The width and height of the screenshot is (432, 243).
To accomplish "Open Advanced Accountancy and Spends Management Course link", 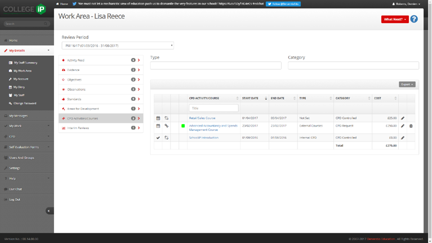I will click(213, 128).
